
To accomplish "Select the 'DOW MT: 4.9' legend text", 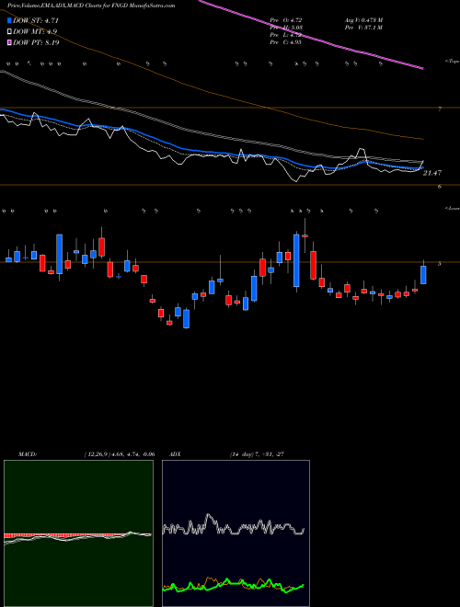I will pyautogui.click(x=35, y=31).
